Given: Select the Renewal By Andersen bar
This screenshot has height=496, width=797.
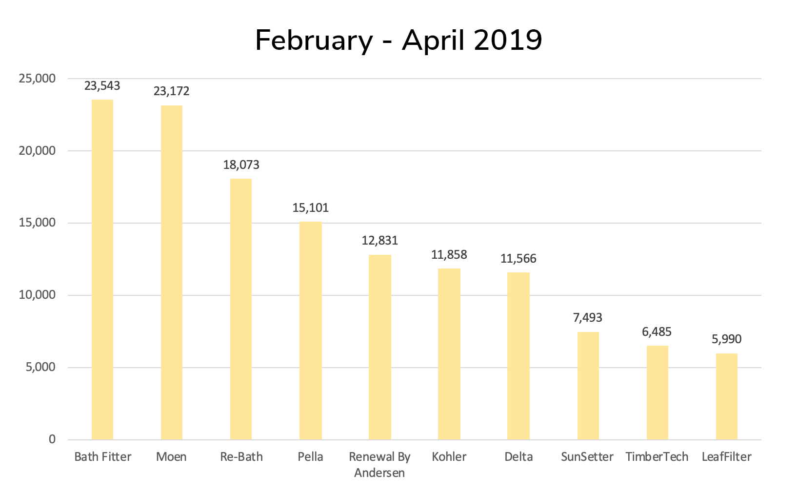Looking at the screenshot, I should 380,347.
